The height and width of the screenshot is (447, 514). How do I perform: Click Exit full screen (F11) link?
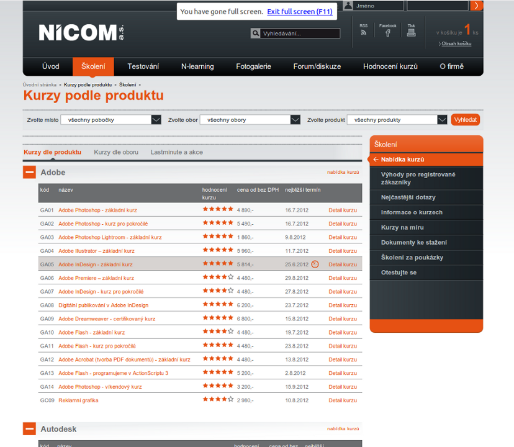click(x=300, y=11)
